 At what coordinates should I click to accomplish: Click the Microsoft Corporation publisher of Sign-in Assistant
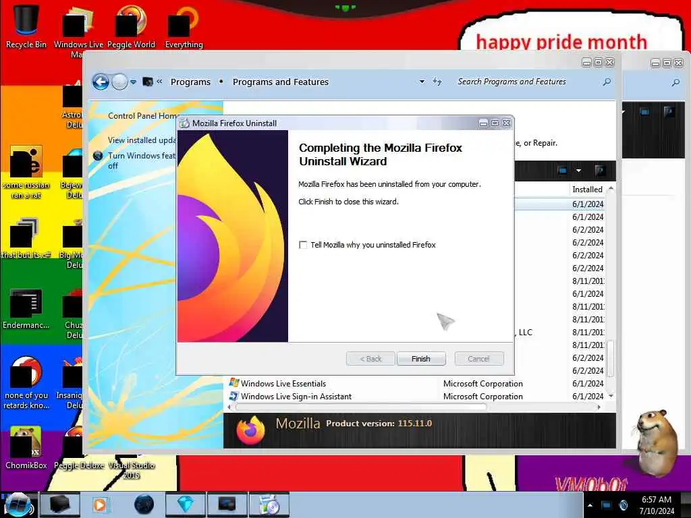[x=483, y=397]
